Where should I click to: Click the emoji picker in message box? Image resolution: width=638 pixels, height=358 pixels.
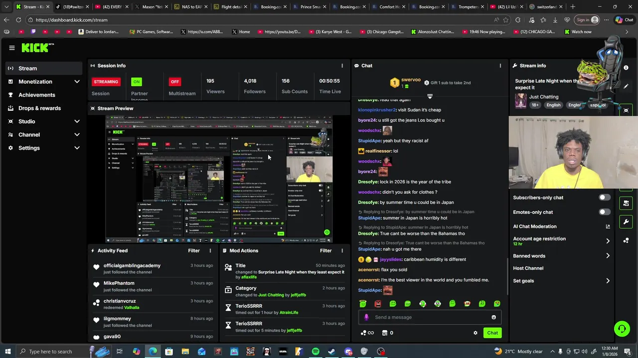494,317
